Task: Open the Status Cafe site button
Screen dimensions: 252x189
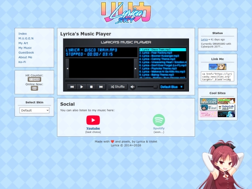Action: [226, 108]
